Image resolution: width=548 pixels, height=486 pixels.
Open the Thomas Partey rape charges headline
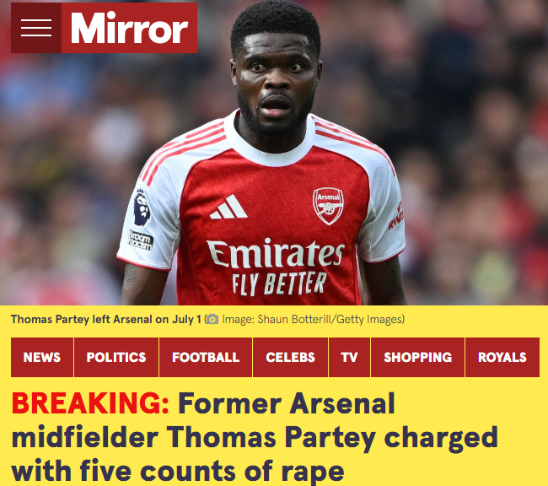(255, 437)
